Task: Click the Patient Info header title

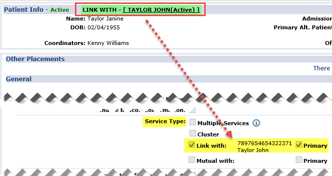Action: [24, 10]
